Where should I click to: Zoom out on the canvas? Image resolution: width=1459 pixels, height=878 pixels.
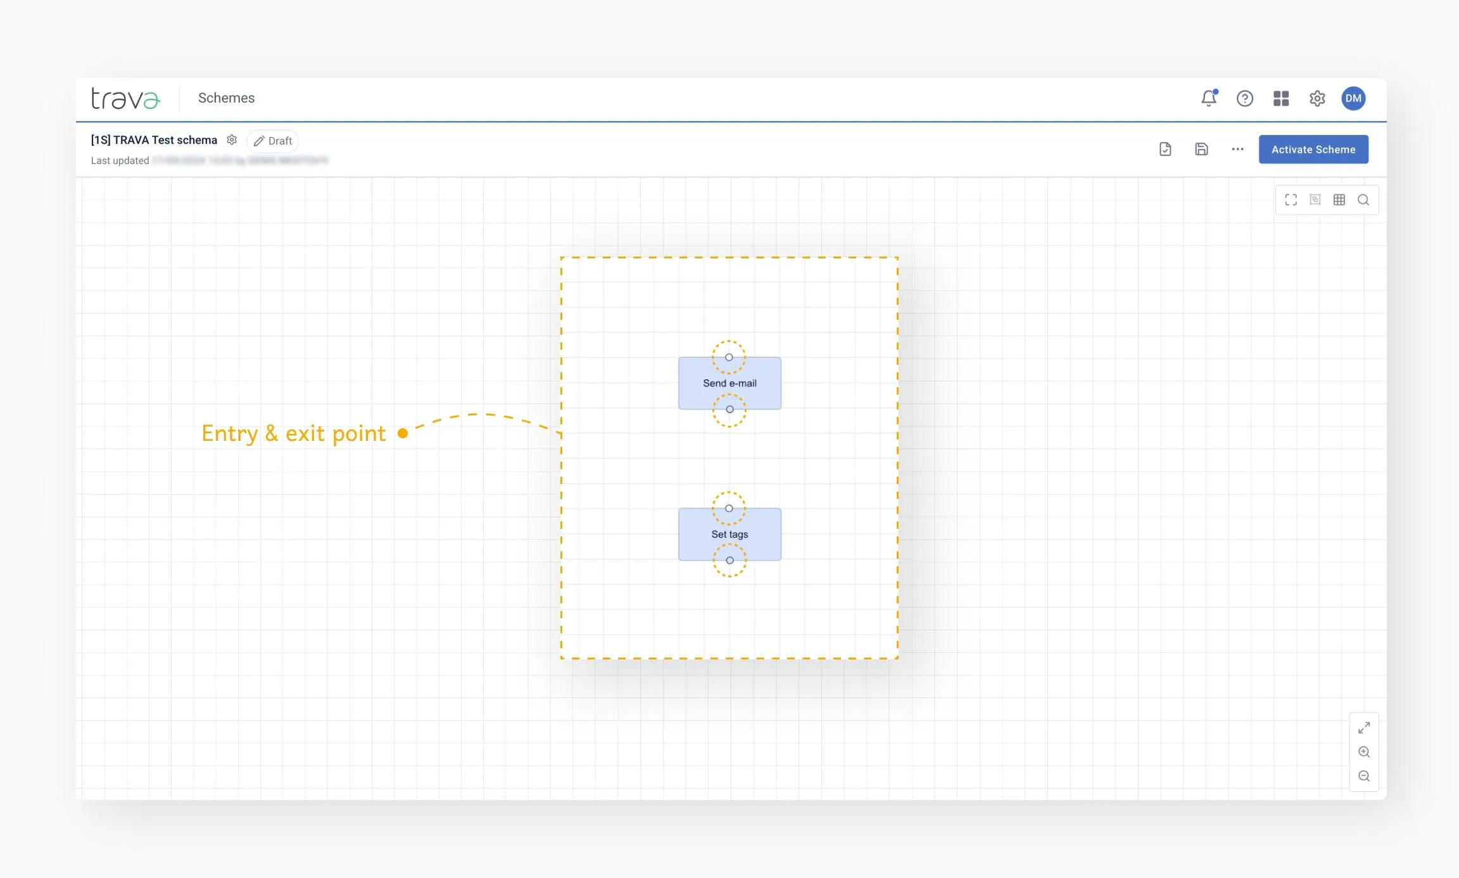click(1364, 776)
